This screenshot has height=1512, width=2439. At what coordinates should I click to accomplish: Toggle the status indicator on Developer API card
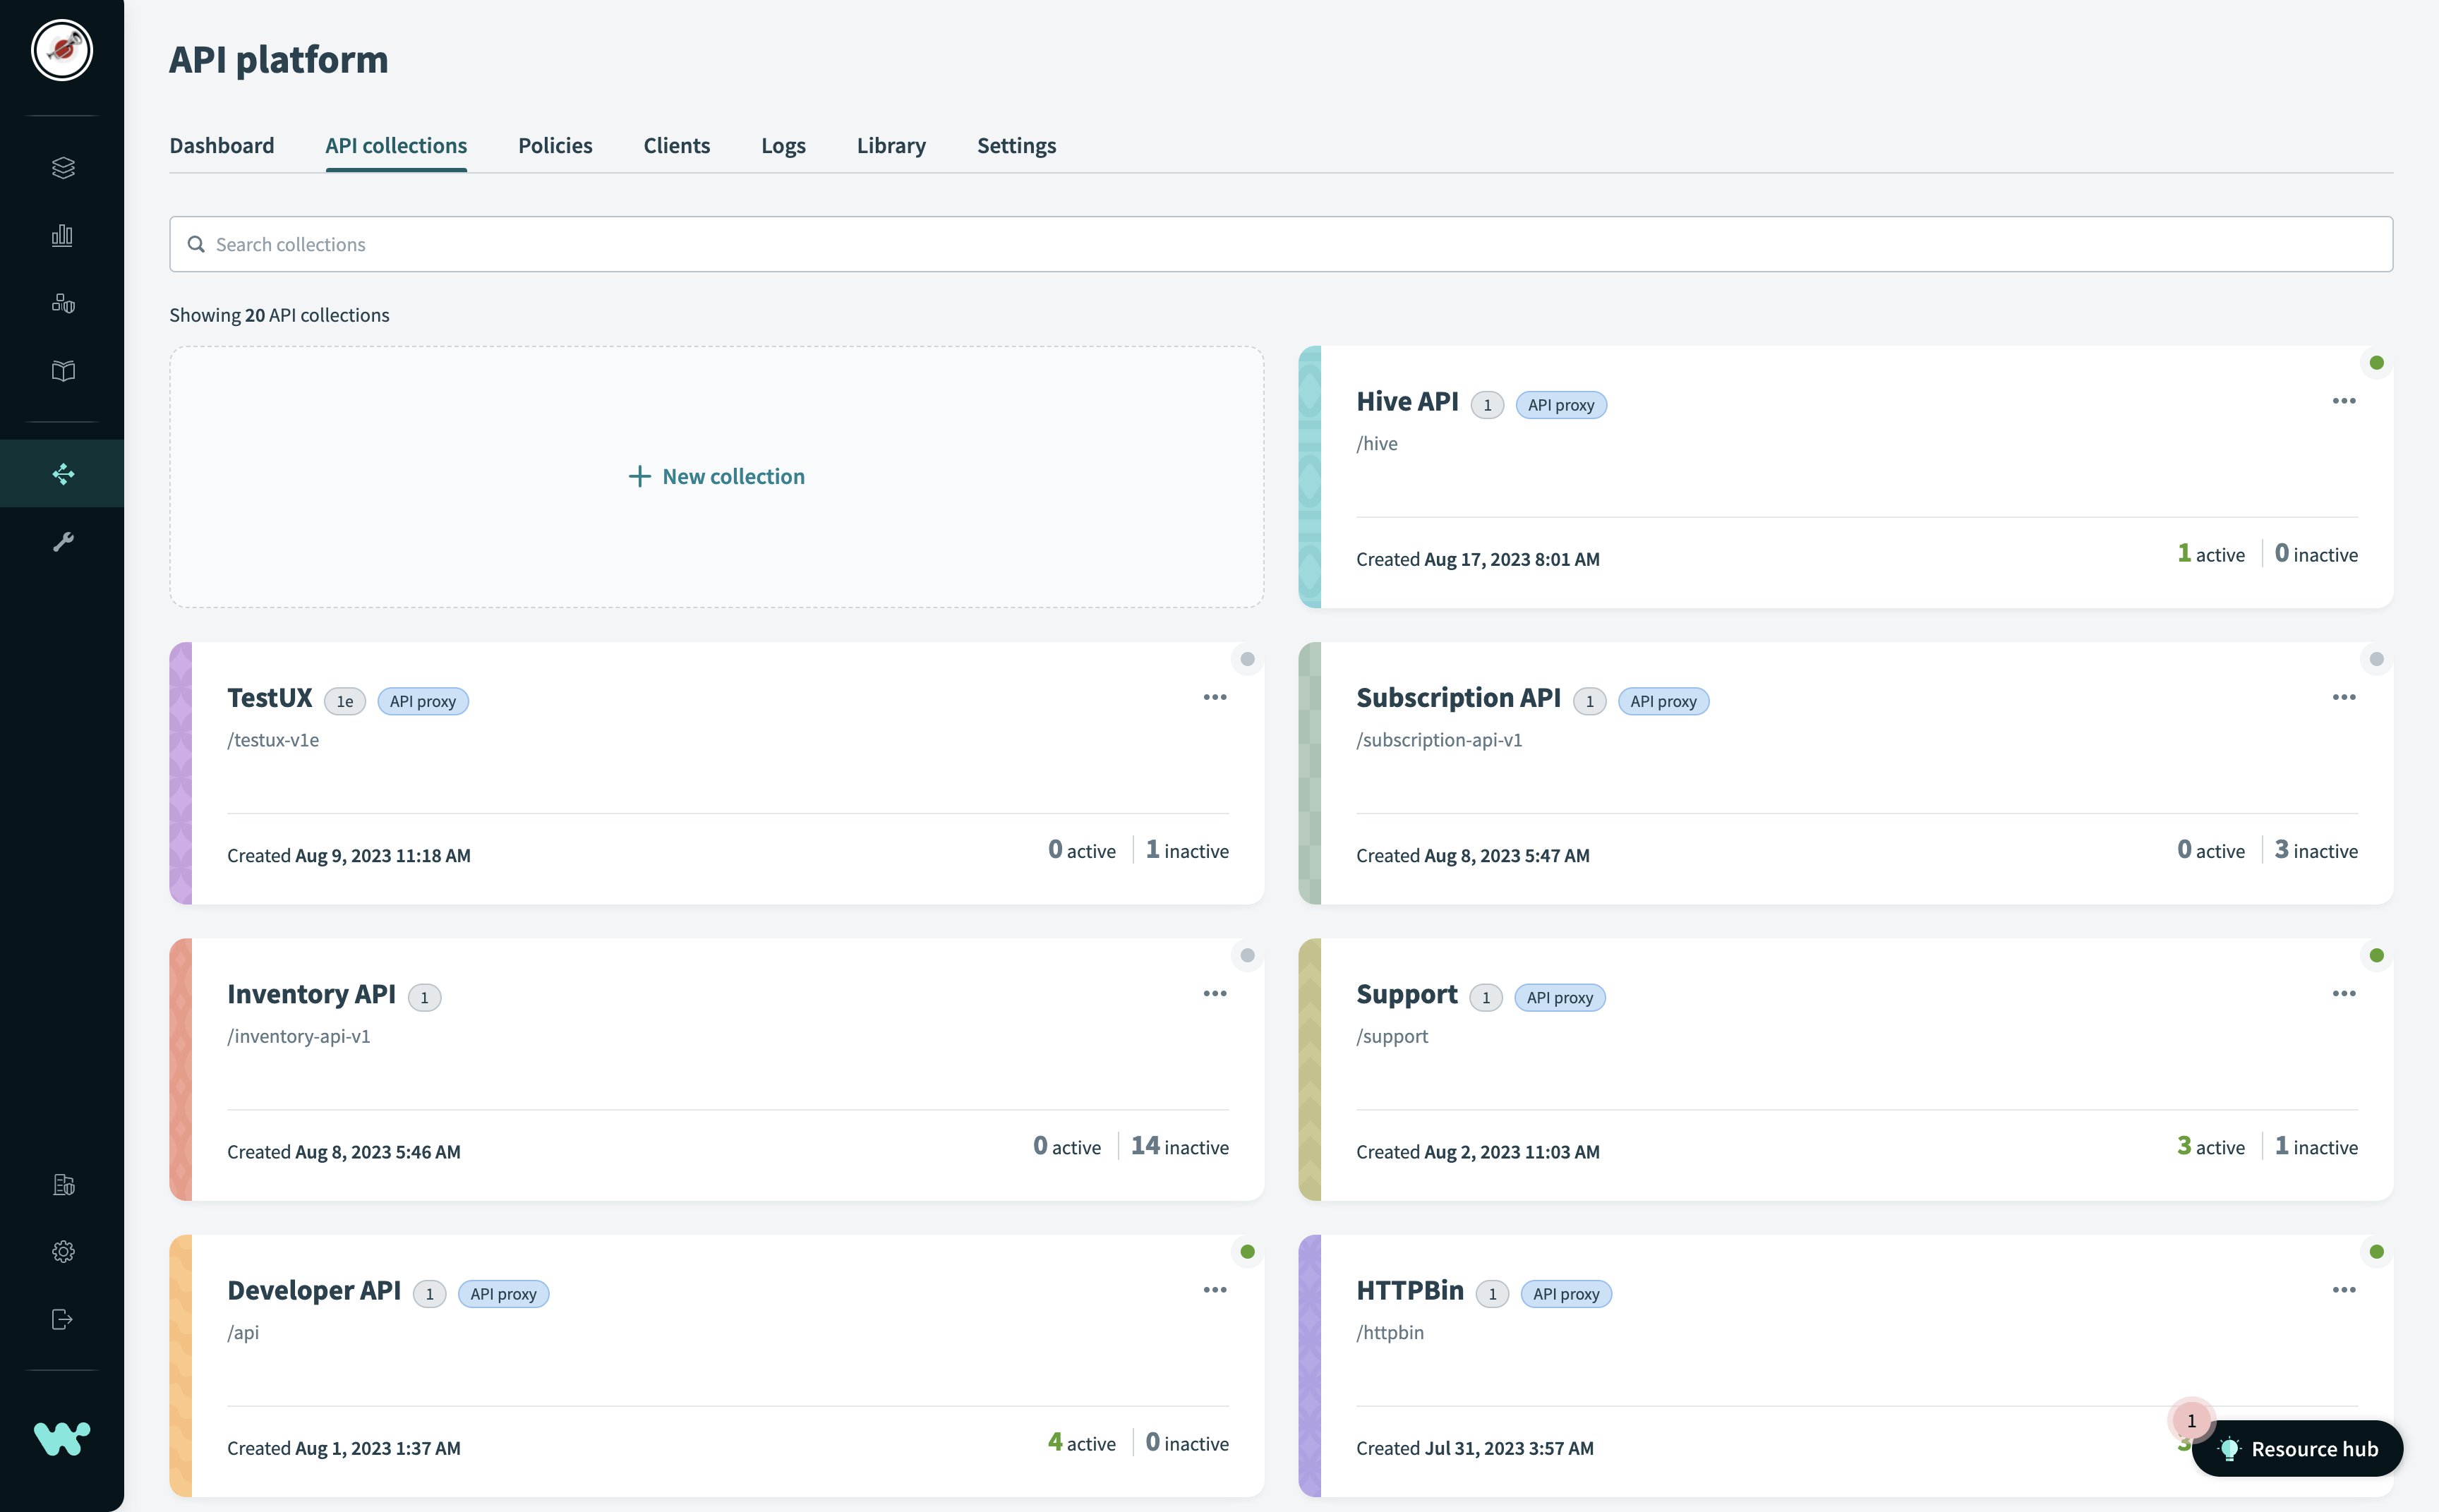[x=1247, y=1251]
